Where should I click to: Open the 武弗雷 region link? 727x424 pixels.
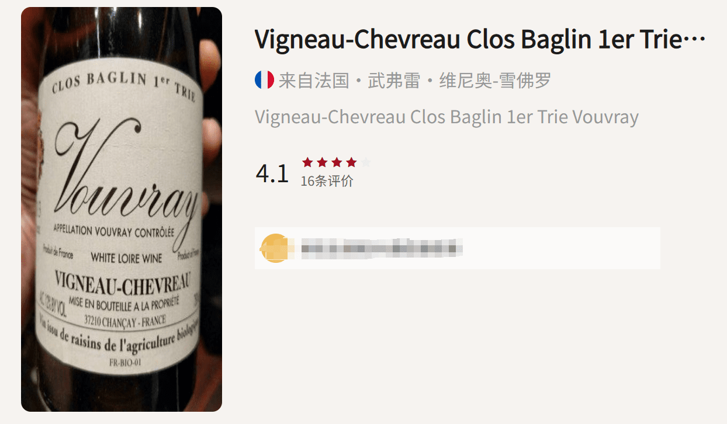(394, 81)
